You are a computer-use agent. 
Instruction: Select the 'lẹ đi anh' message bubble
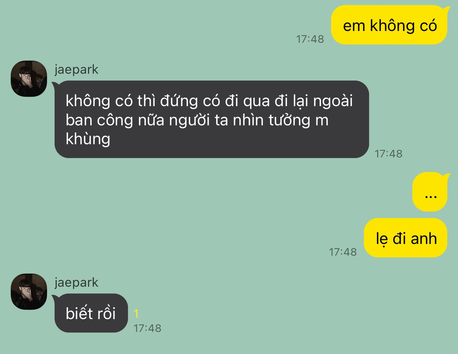(x=406, y=238)
